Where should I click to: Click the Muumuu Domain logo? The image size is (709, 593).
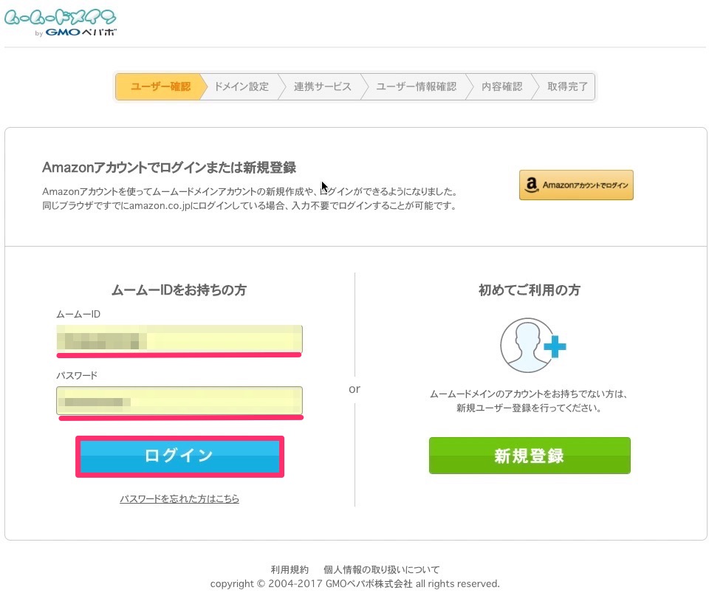(x=61, y=23)
